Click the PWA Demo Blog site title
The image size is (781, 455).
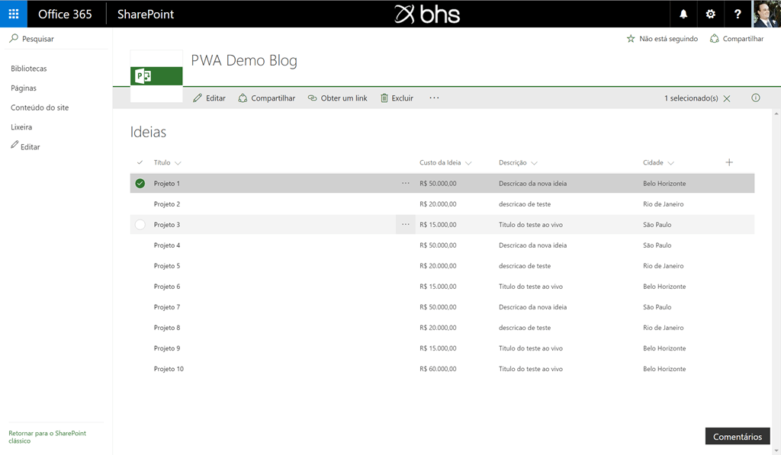click(244, 60)
